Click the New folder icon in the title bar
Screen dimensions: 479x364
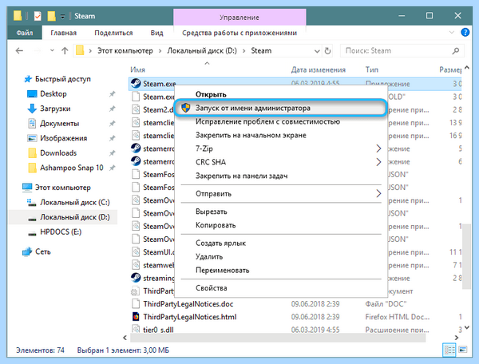pyautogui.click(x=51, y=16)
